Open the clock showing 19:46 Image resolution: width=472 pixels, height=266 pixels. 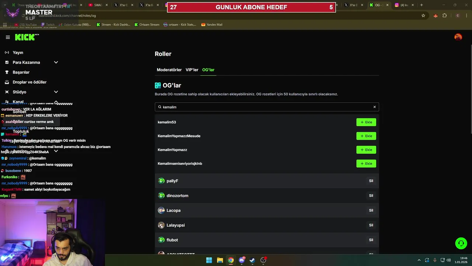[461, 260]
